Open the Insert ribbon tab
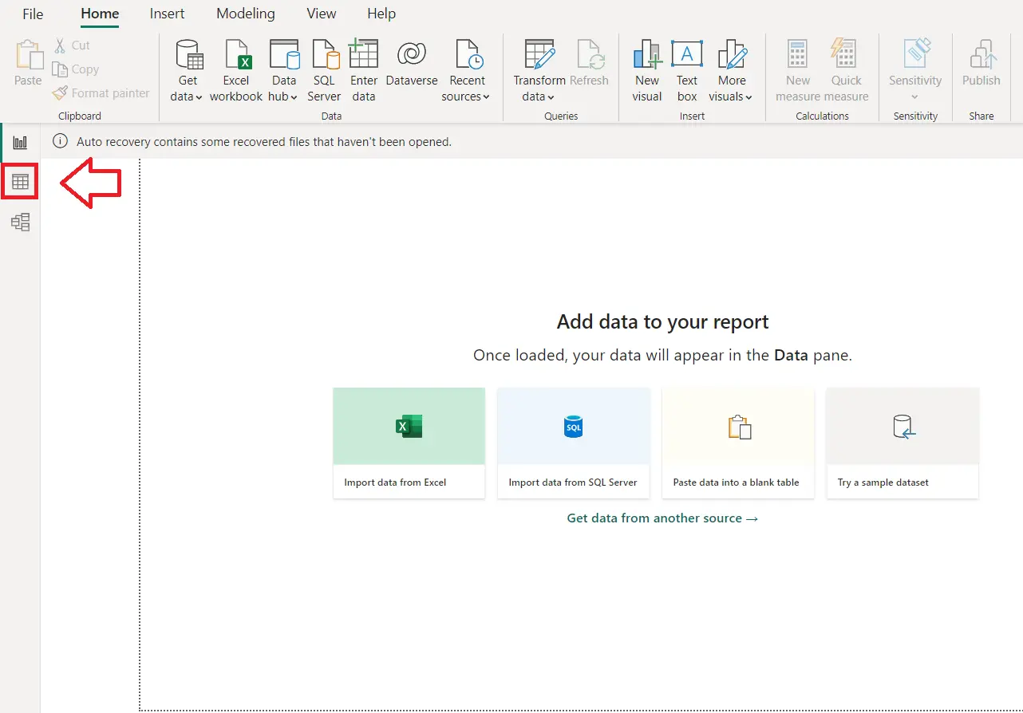 (167, 14)
